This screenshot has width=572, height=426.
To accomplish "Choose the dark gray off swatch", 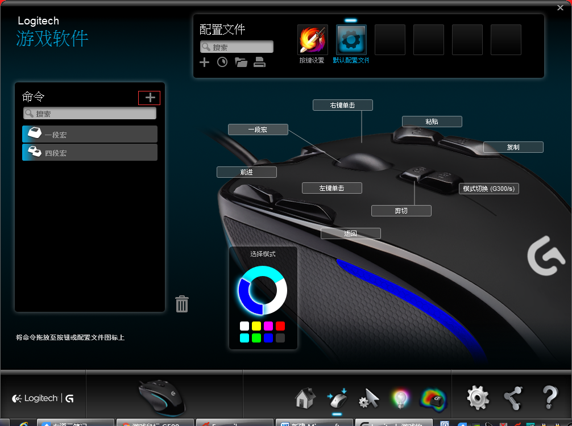I will click(x=280, y=338).
